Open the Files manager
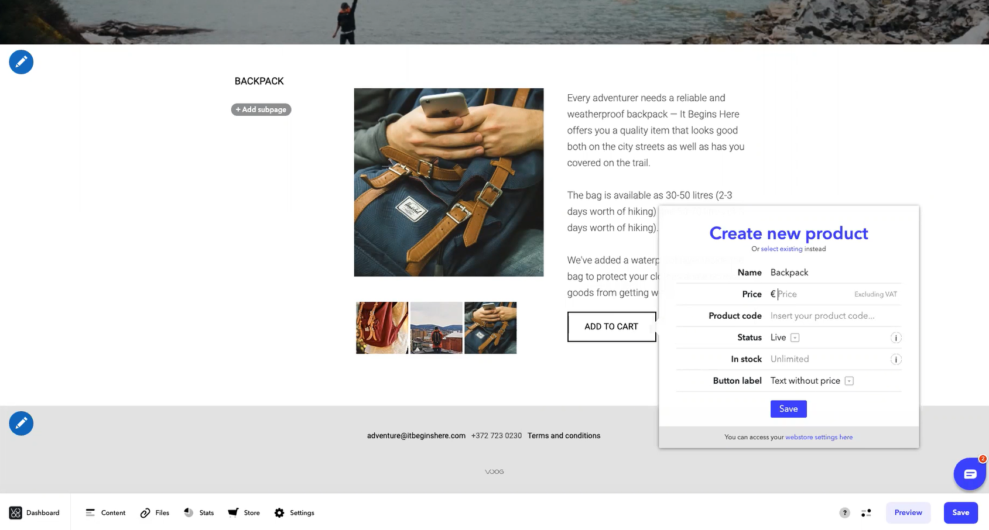 pos(154,512)
